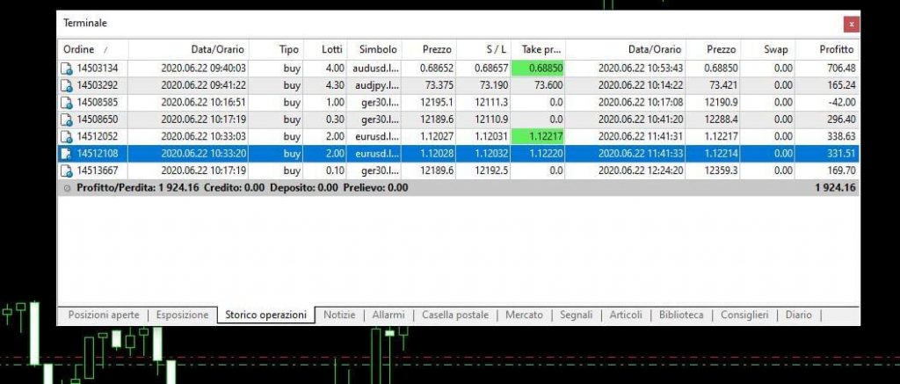Viewport: 900px width, 384px height.
Task: Click lot size 4.30
Action: coord(335,85)
